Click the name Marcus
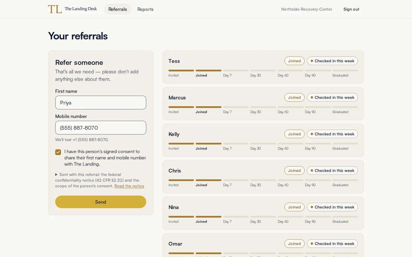412x257 pixels. click(177, 98)
